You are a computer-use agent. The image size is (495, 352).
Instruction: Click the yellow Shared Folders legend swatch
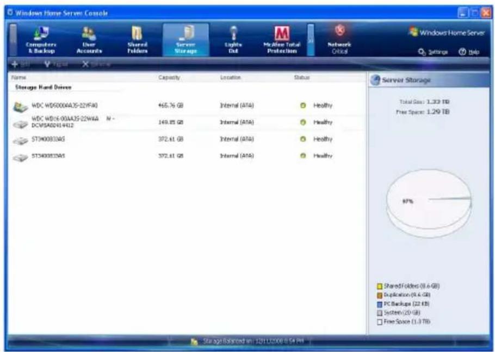[x=380, y=286]
